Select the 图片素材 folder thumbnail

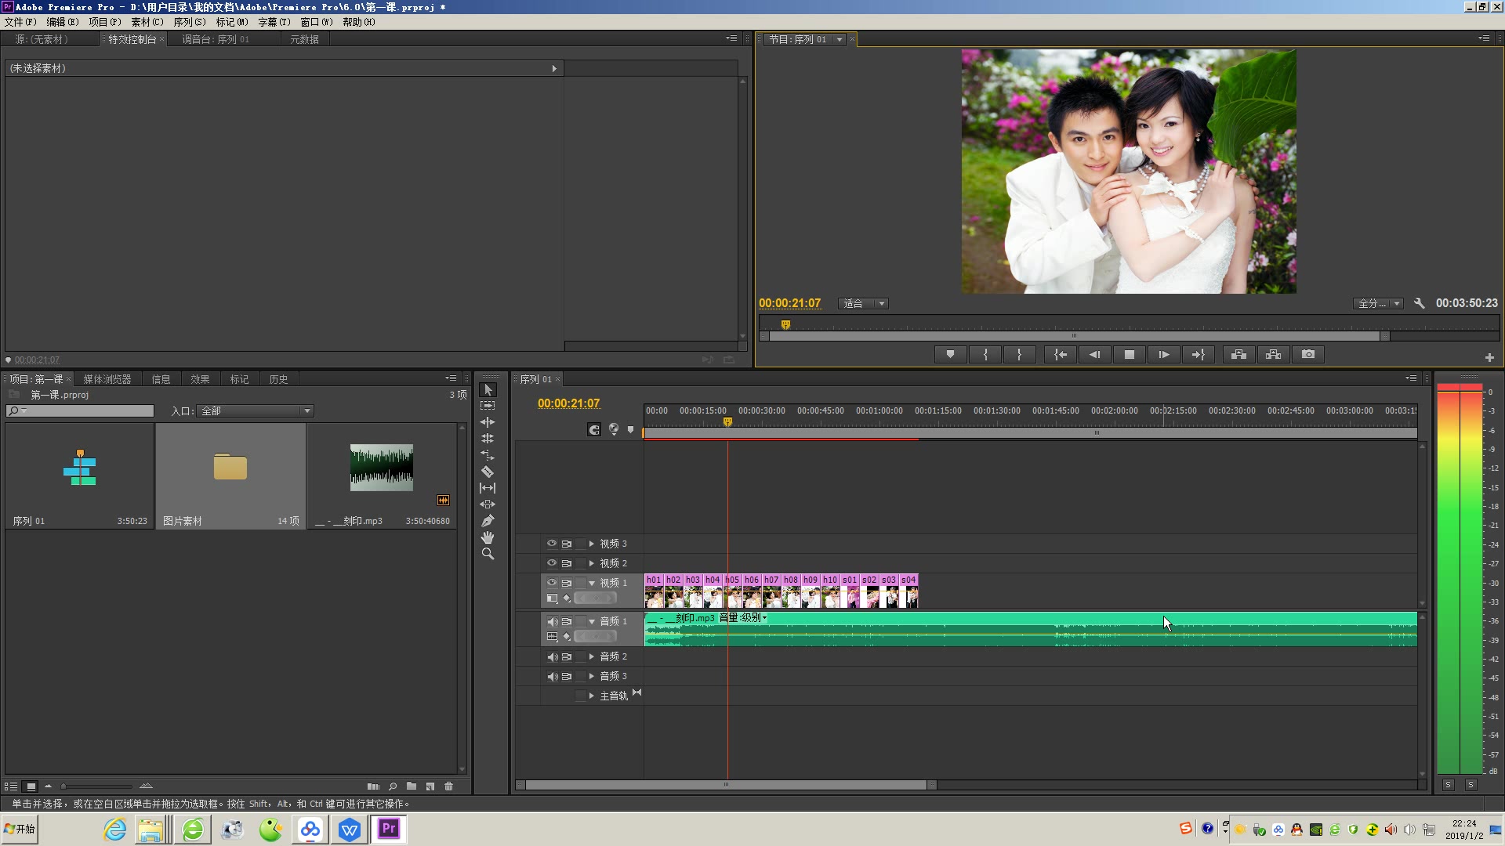pyautogui.click(x=230, y=468)
